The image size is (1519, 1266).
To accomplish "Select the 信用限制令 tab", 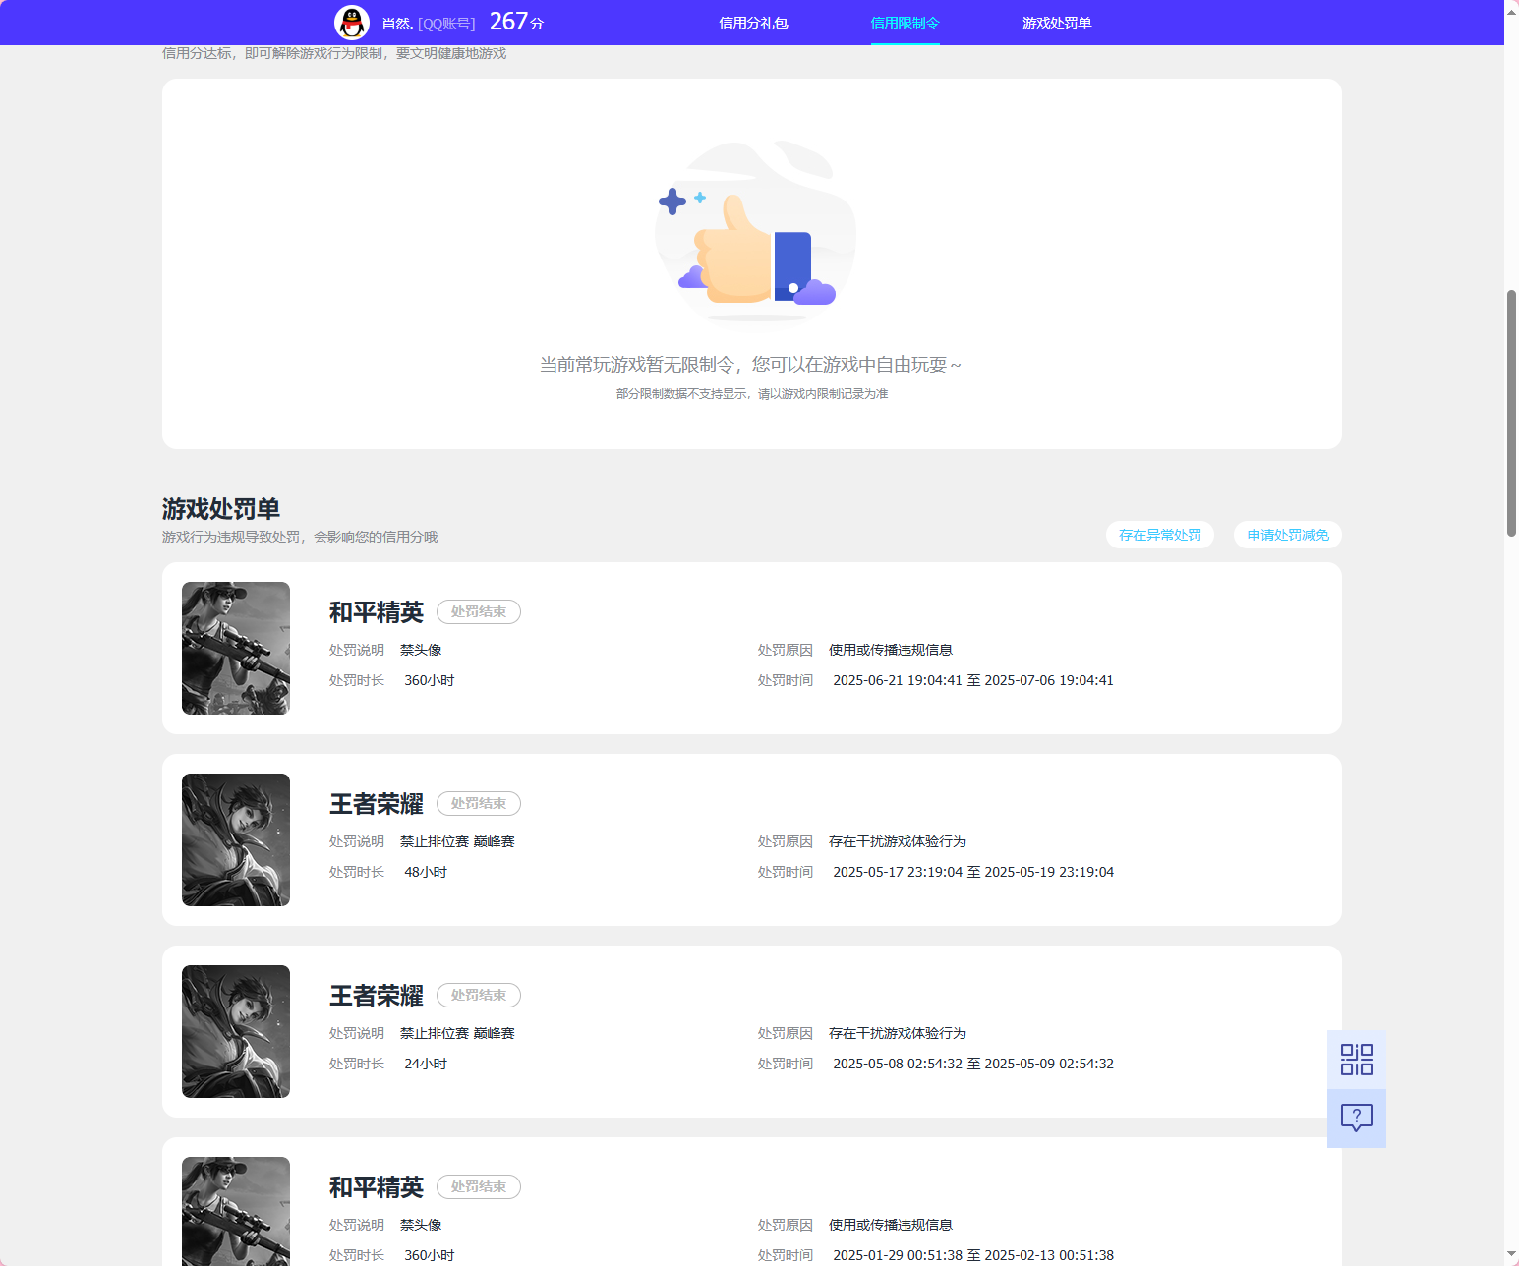I will 904,22.
